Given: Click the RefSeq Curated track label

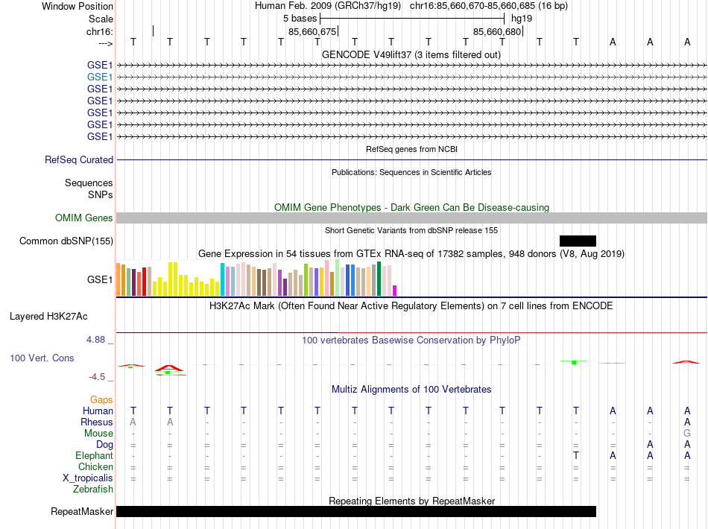Looking at the screenshot, I should coord(79,159).
